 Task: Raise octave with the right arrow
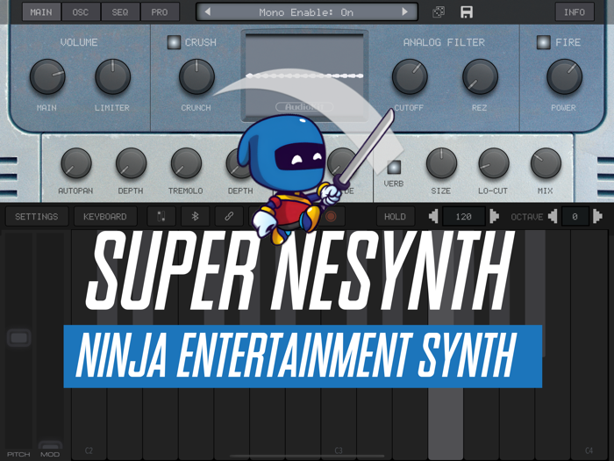[597, 216]
